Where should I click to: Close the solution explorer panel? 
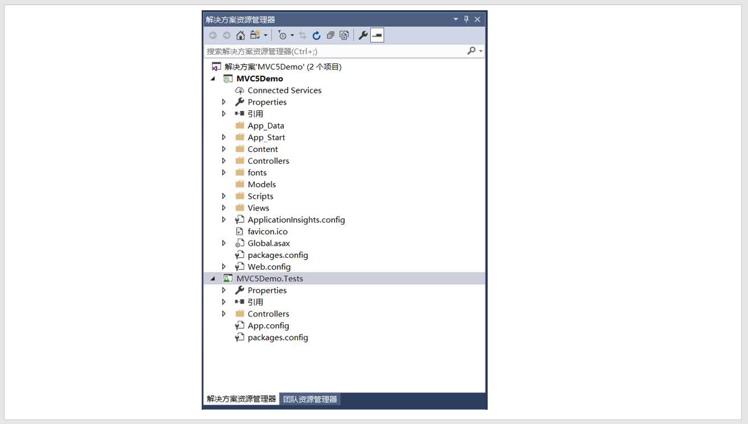coord(477,19)
